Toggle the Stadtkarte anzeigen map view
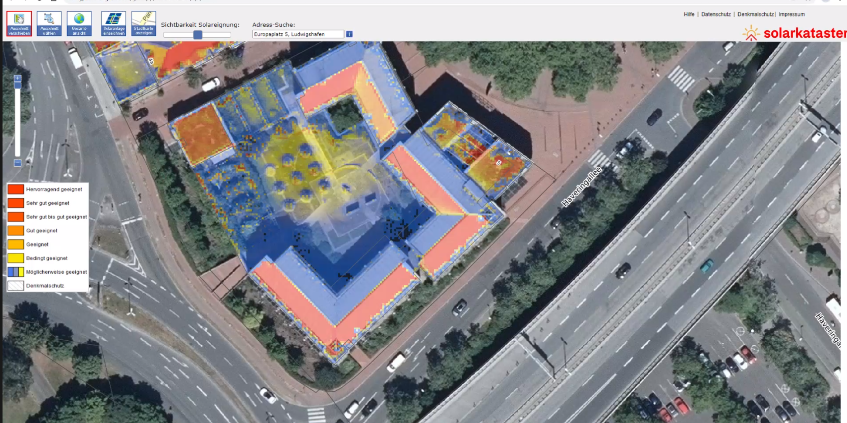847x423 pixels. (144, 24)
